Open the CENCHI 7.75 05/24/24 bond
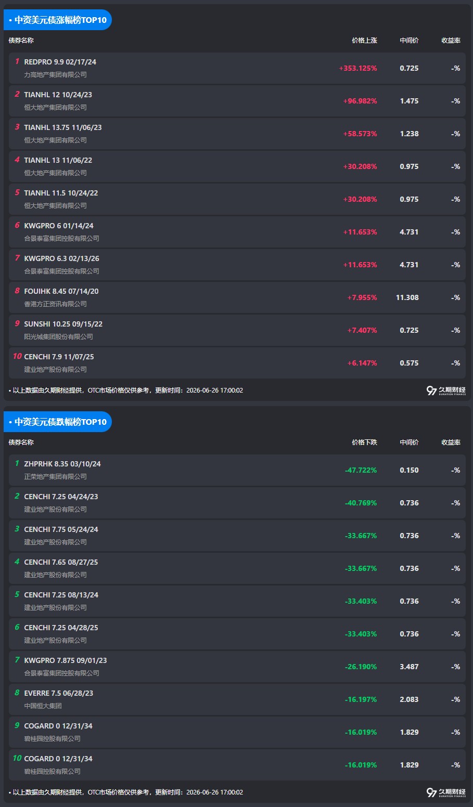This screenshot has height=807, width=473. (x=237, y=536)
